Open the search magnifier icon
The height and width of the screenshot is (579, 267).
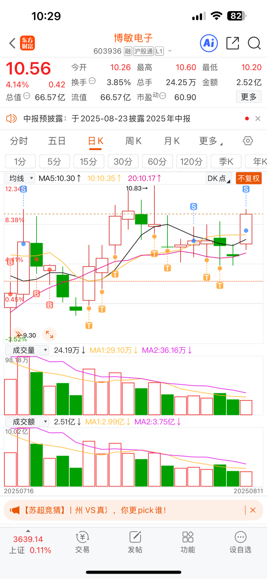[254, 43]
